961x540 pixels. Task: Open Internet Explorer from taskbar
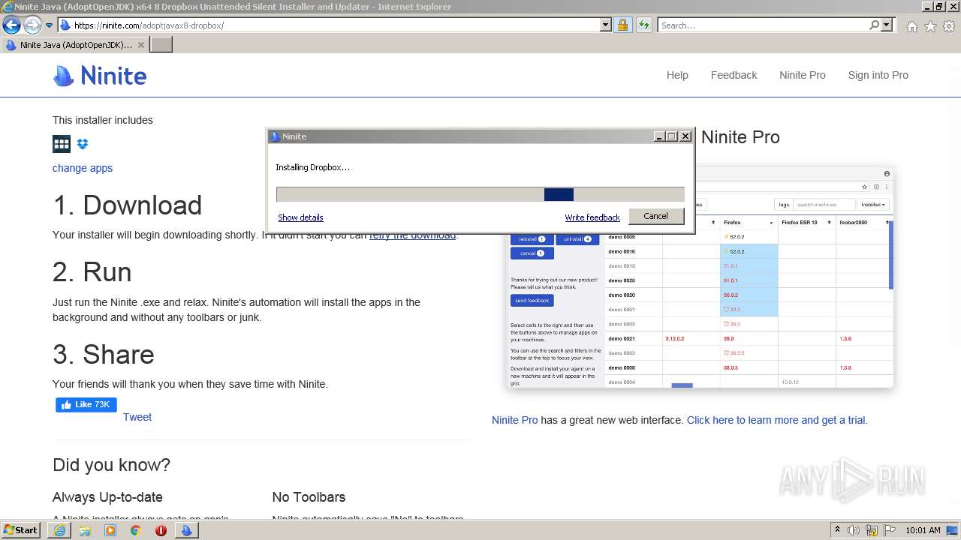(x=59, y=530)
